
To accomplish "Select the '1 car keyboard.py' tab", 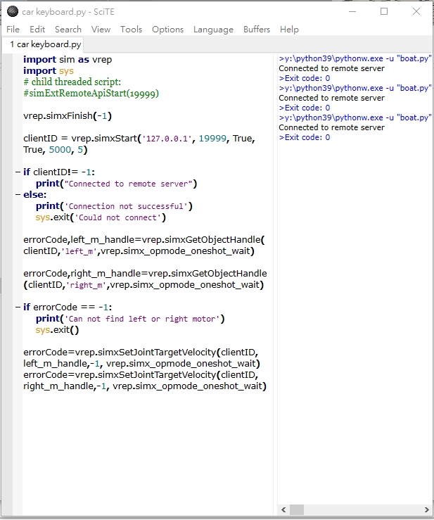I will [43, 44].
